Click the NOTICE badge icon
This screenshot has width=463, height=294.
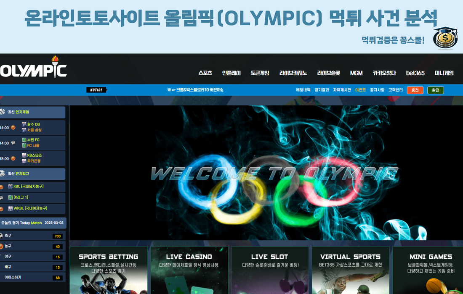point(96,90)
